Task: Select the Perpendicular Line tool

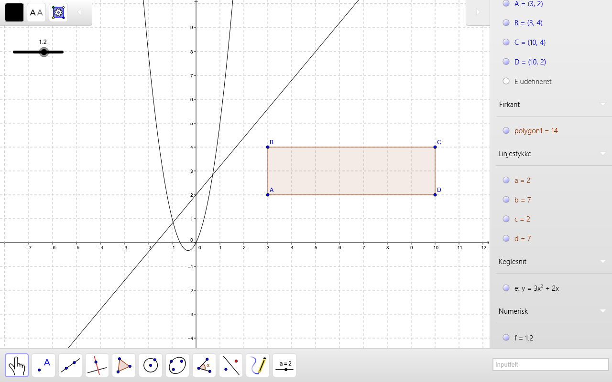Action: [x=97, y=365]
